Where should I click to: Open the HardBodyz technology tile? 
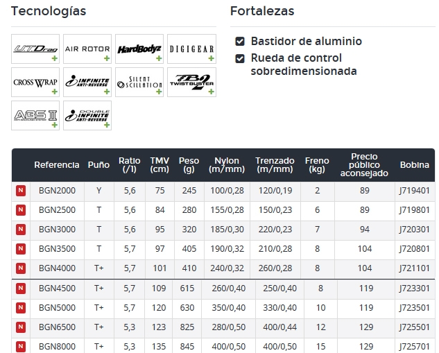click(139, 49)
